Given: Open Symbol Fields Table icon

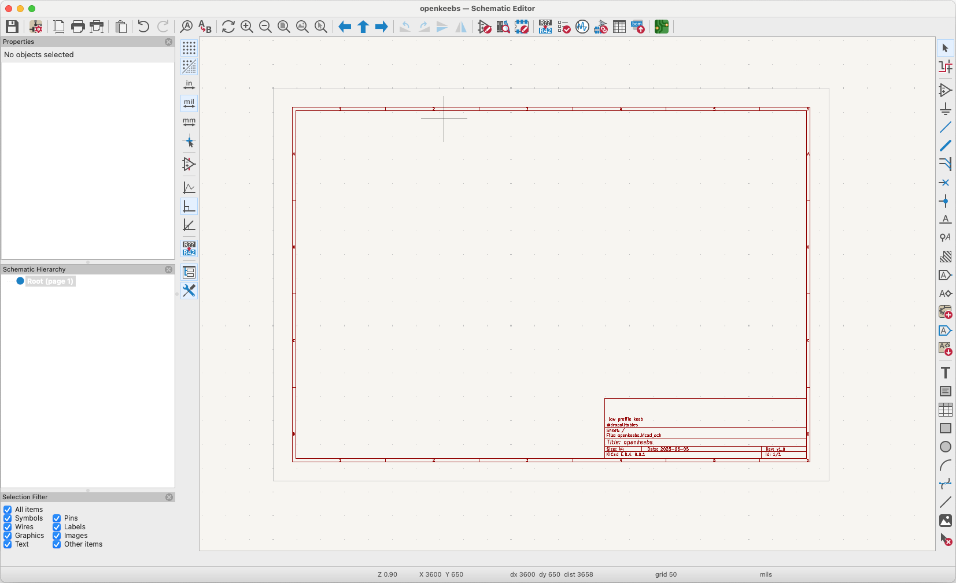Looking at the screenshot, I should [x=619, y=27].
